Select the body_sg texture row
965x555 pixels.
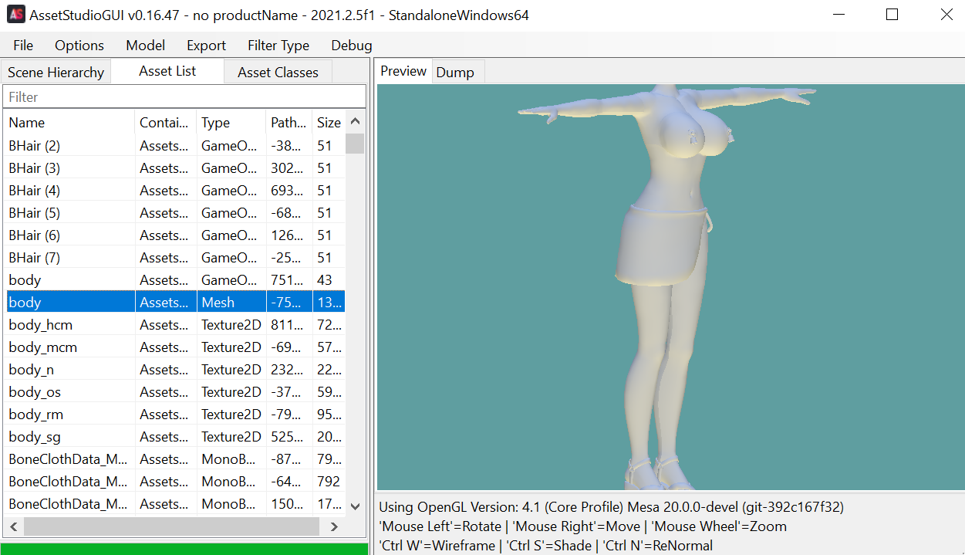tap(175, 437)
